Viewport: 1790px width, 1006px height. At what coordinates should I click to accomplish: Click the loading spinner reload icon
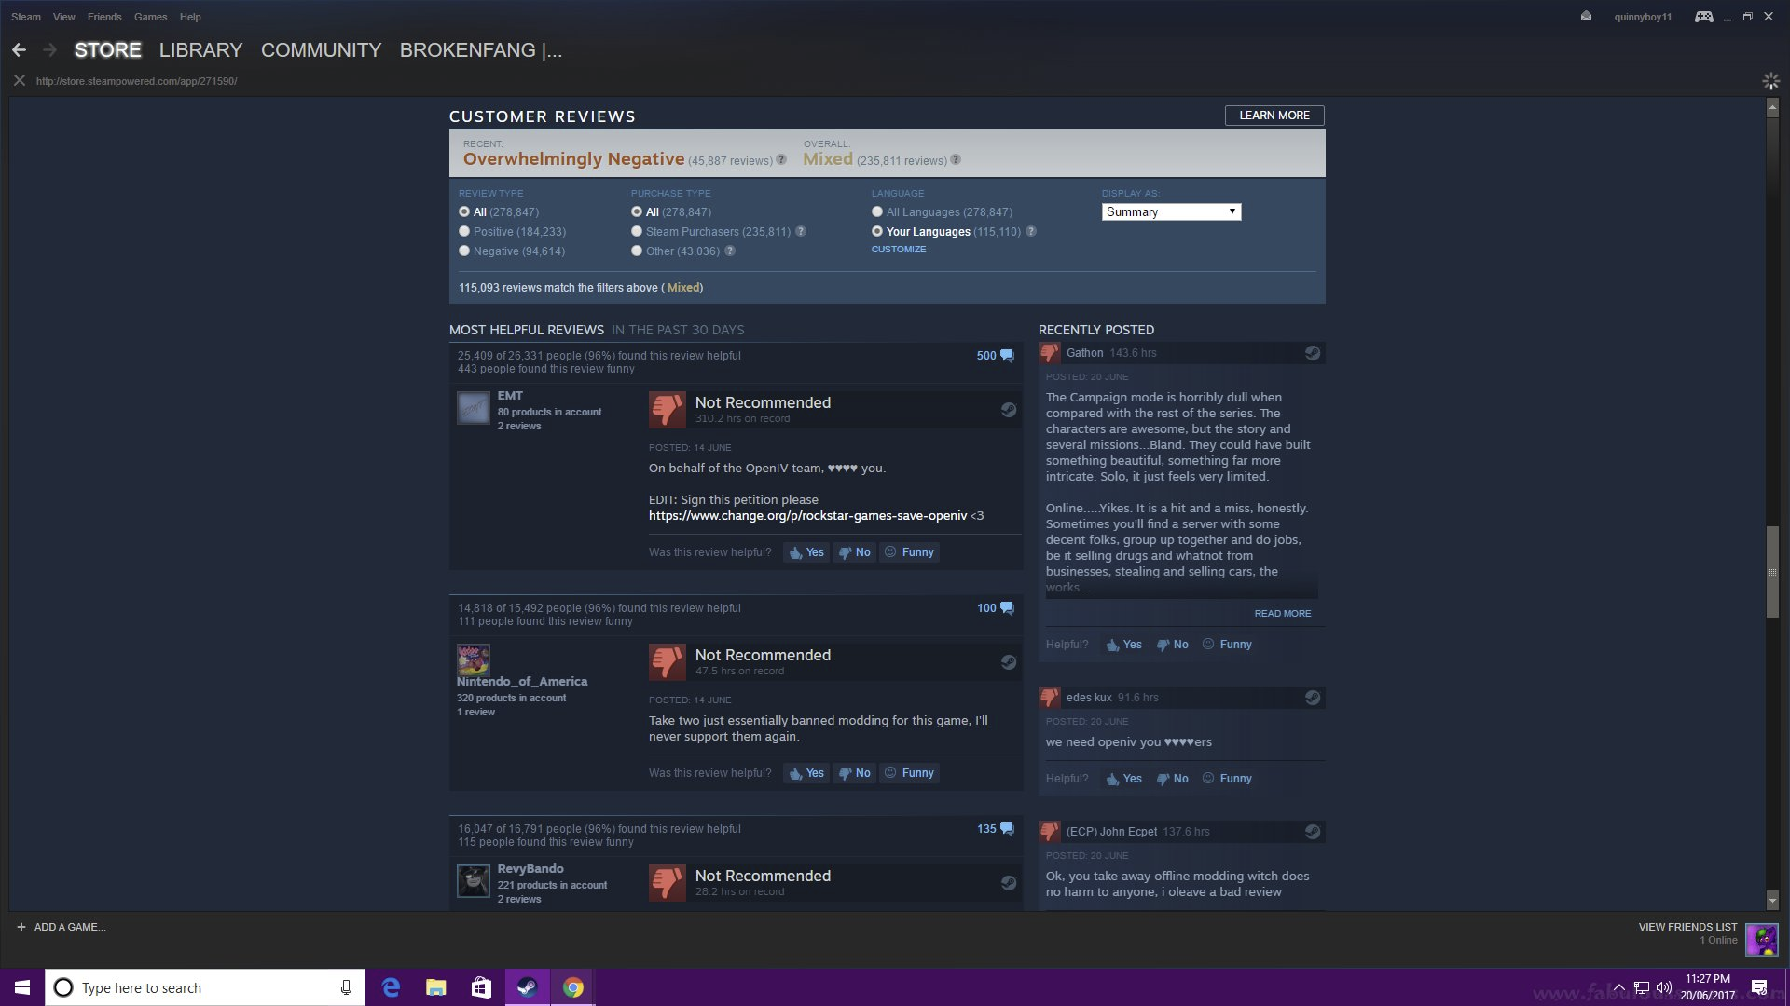(x=1770, y=81)
